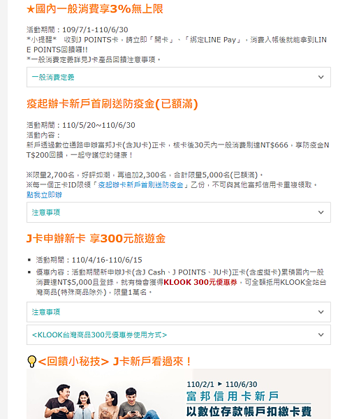345x419 pixels.
Task: Click the 回饋小秘技 J卡新戶看過來 heading
Action: point(115,362)
